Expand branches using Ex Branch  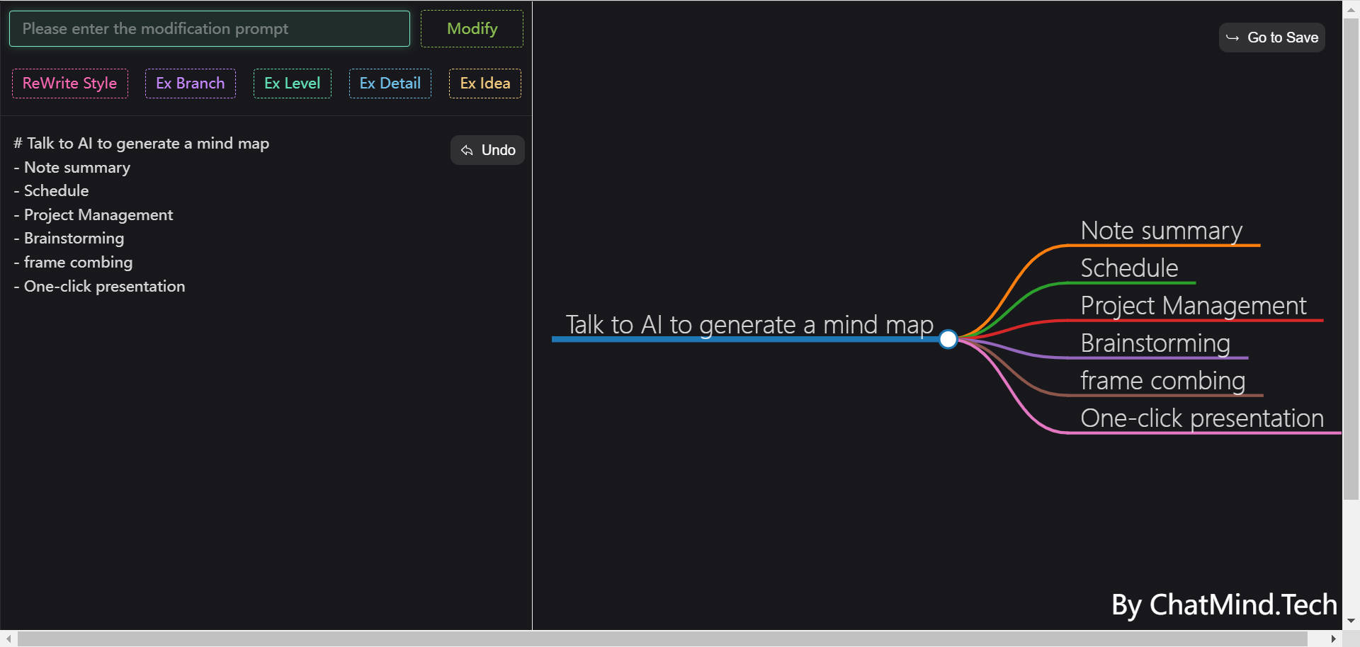(x=190, y=83)
